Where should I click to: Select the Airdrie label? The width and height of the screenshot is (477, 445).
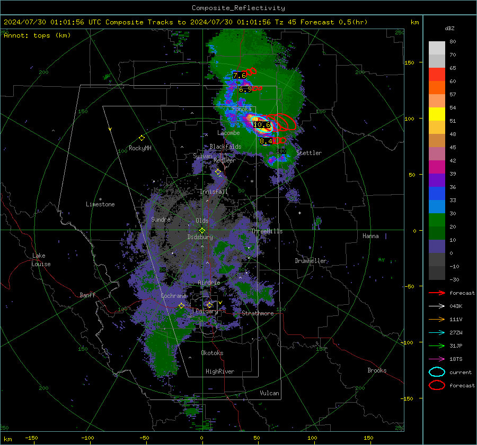click(209, 283)
